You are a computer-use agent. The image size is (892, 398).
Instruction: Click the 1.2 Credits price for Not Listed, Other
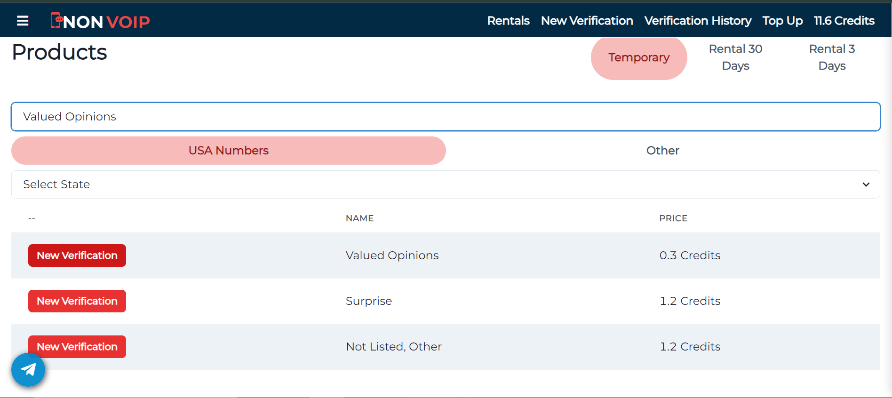click(x=690, y=347)
